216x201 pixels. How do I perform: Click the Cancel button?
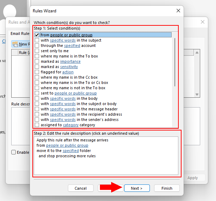click(81, 188)
